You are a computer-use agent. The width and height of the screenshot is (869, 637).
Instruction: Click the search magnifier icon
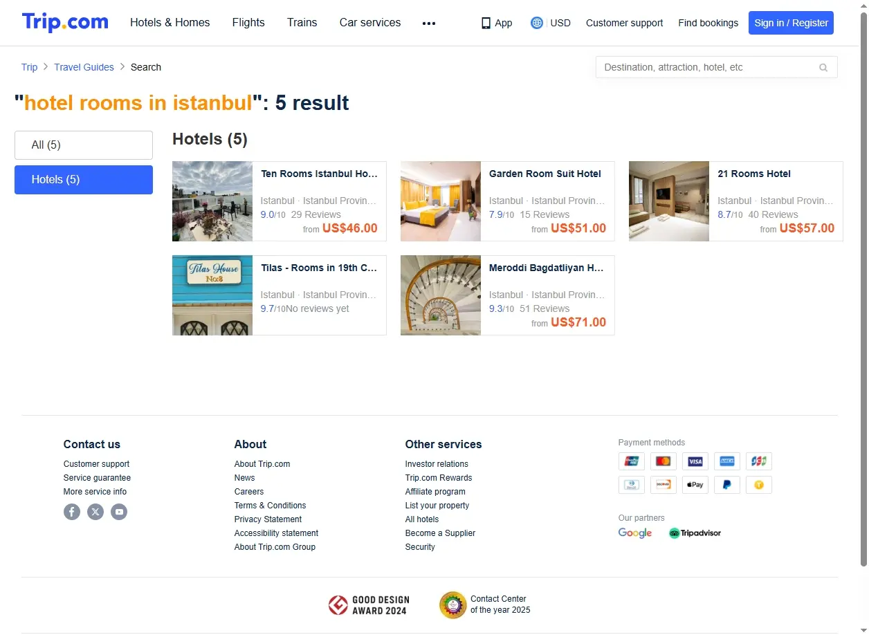pyautogui.click(x=823, y=68)
